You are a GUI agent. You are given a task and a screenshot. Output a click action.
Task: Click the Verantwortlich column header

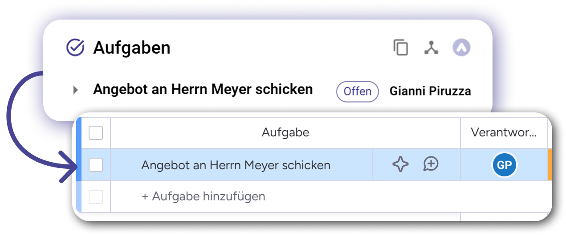tap(503, 132)
